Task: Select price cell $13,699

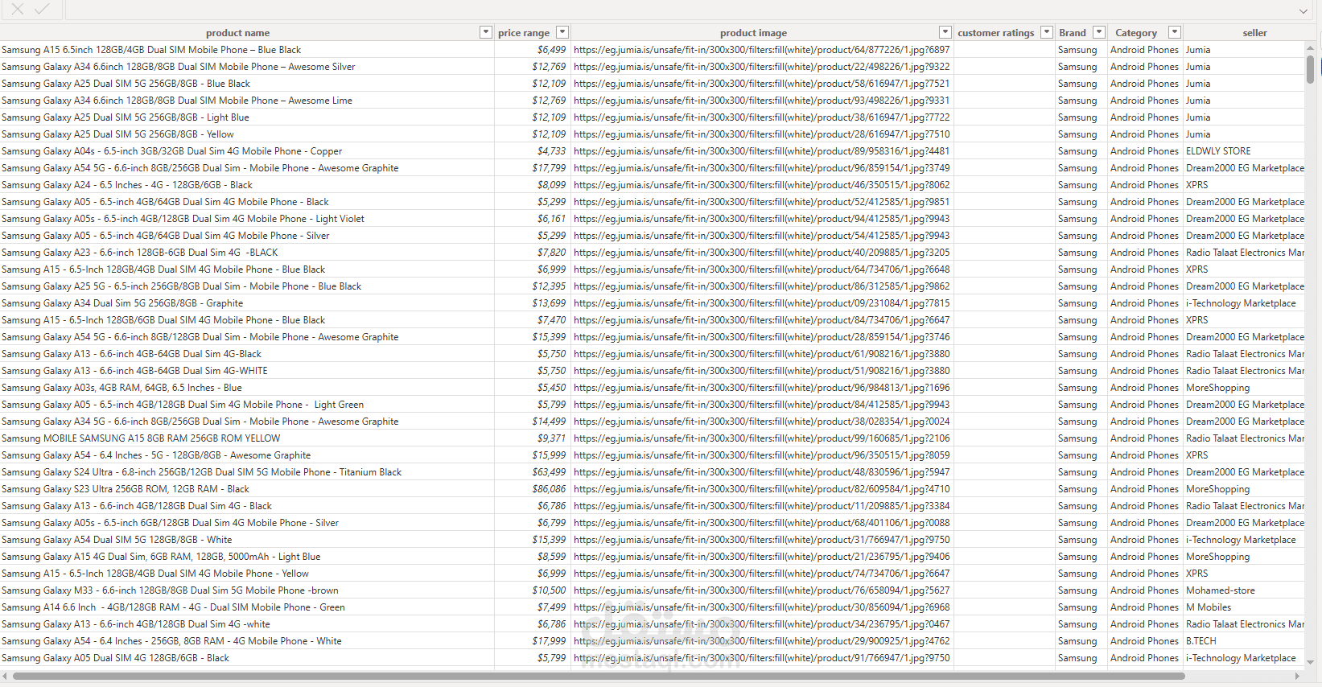Action: (x=549, y=303)
